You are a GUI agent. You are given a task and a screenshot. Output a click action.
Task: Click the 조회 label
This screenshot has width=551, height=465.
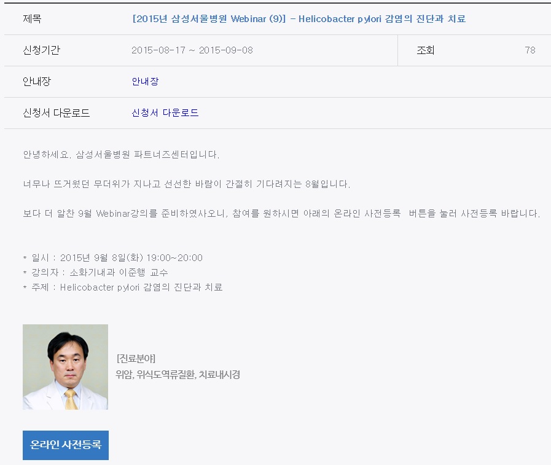tap(426, 50)
